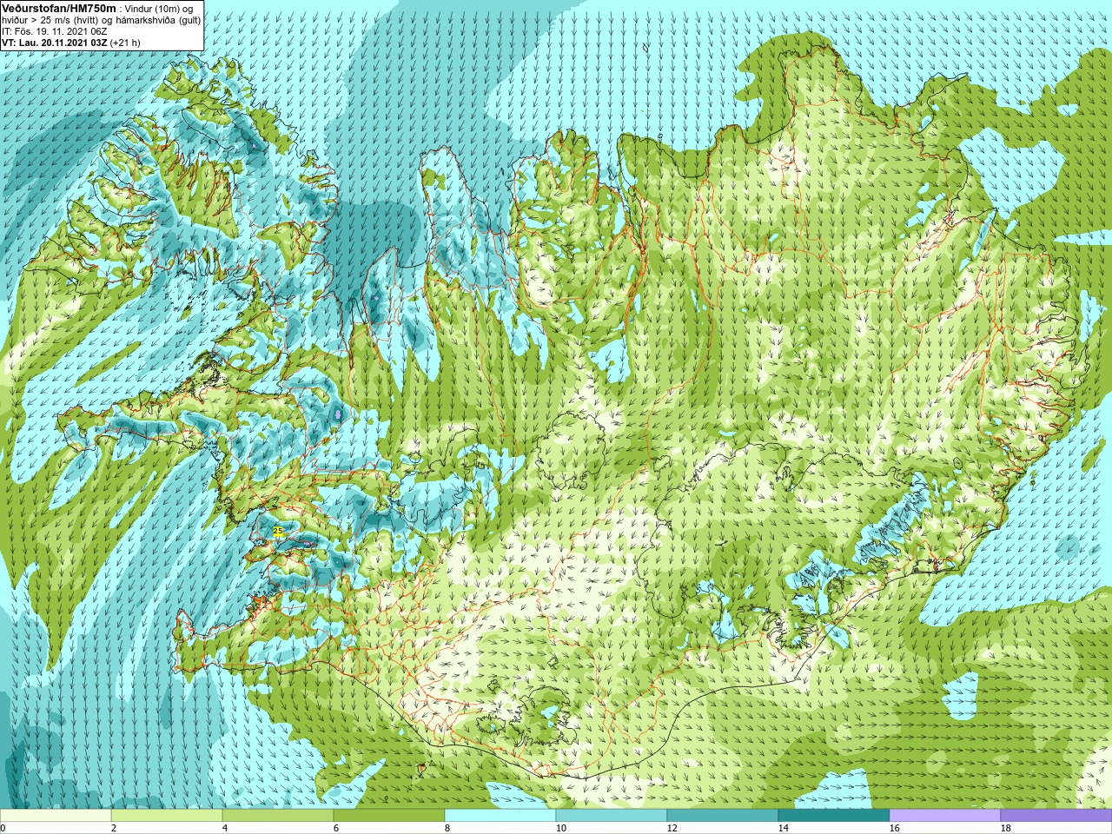Screen dimensions: 1112x834
Task: Click the 14–16 m/s dark teal legend swatch
Action: pos(834,816)
